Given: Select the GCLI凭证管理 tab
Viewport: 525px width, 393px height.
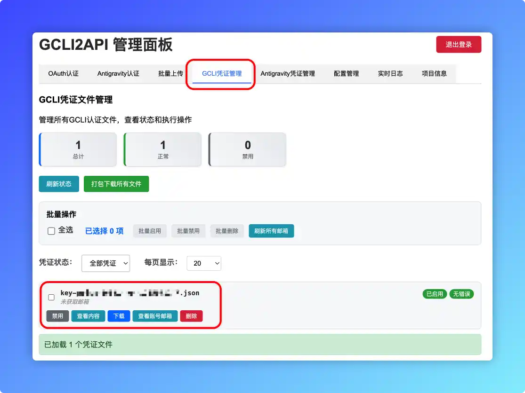Looking at the screenshot, I should (x=222, y=74).
